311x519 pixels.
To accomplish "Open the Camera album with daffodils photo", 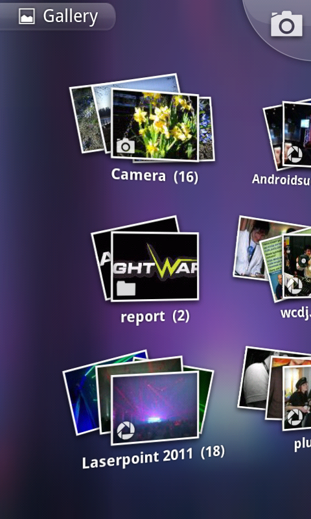I will (155, 125).
